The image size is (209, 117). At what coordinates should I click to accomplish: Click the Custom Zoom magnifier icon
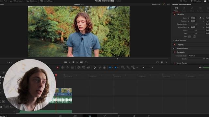pyautogui.click(x=133, y=68)
